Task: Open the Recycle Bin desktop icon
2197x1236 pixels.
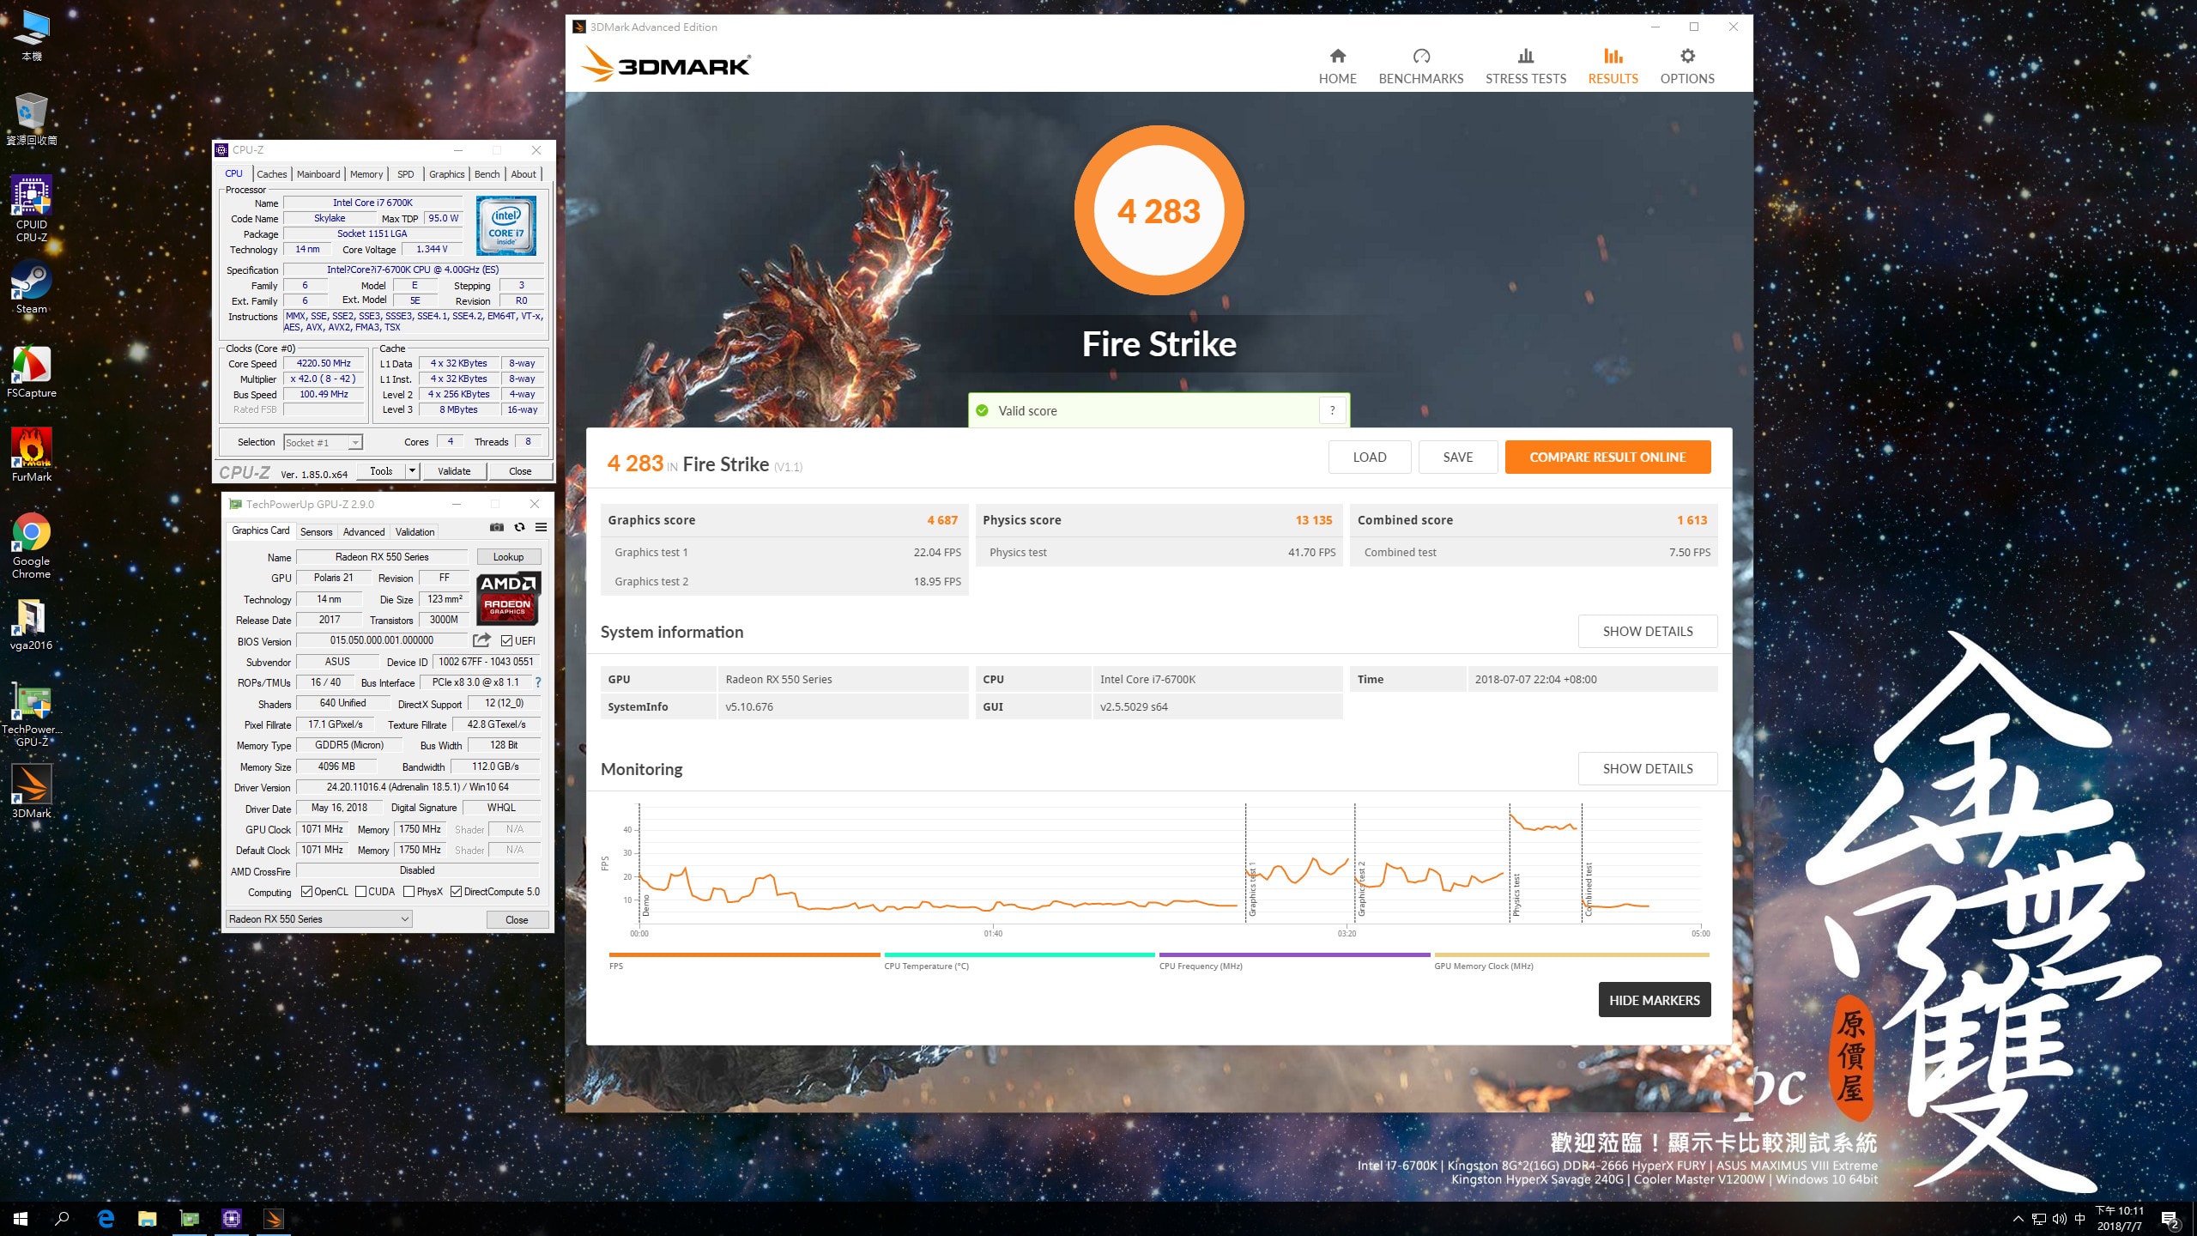Action: (x=32, y=118)
